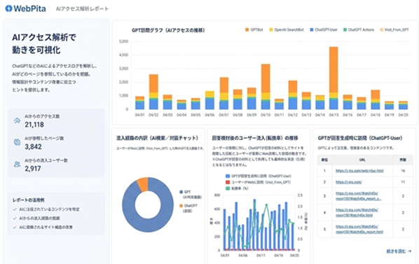Toggle the Visit_From_GPT legend in top chart

(394, 29)
